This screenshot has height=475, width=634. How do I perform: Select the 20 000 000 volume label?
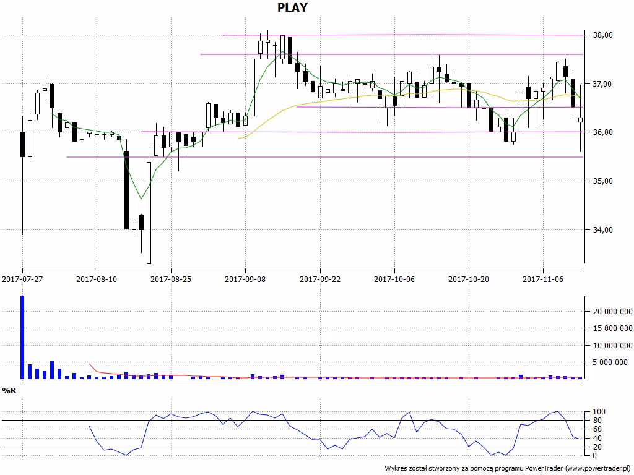tap(612, 312)
